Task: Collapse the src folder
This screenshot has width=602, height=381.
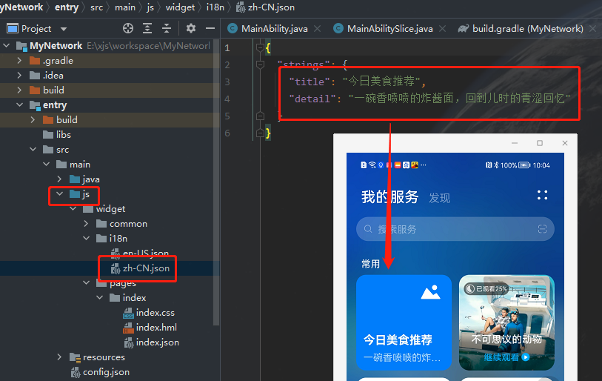Action: [x=33, y=150]
